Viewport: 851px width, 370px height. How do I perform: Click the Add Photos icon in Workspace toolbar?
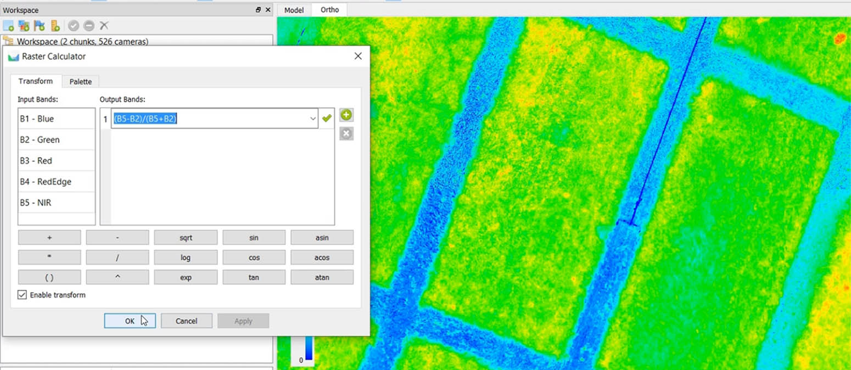(x=24, y=26)
